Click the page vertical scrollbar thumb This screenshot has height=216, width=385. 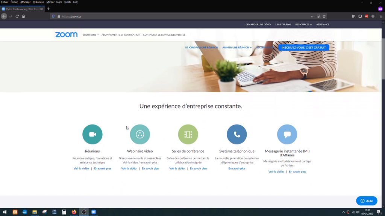(x=383, y=59)
